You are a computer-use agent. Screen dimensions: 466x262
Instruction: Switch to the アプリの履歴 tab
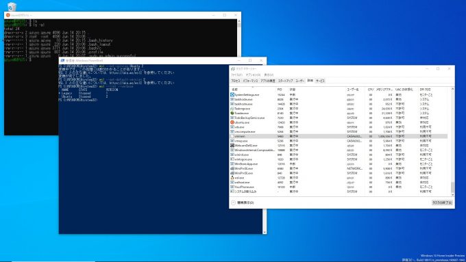click(x=268, y=81)
